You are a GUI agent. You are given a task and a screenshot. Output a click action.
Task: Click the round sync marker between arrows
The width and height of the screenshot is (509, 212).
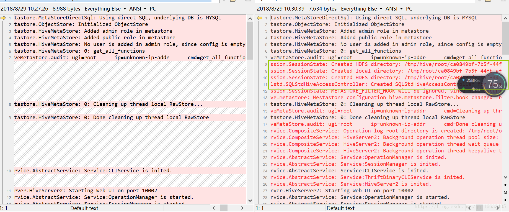(505, 192)
